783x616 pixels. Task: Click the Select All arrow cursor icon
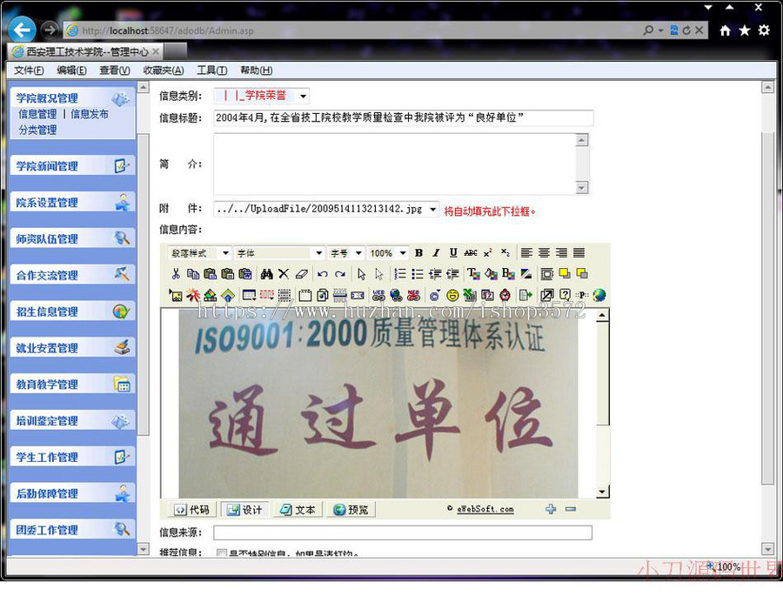(x=362, y=274)
